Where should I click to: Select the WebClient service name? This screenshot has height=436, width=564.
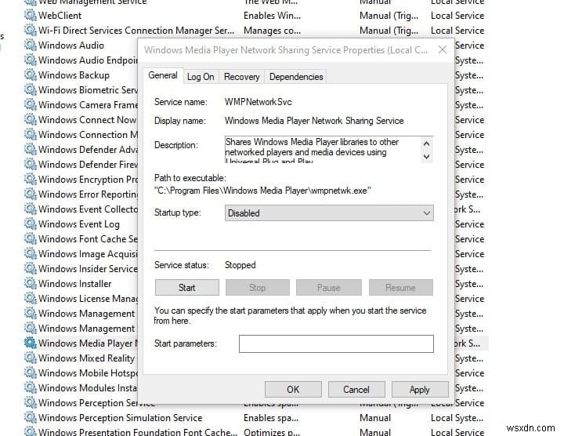pos(60,16)
